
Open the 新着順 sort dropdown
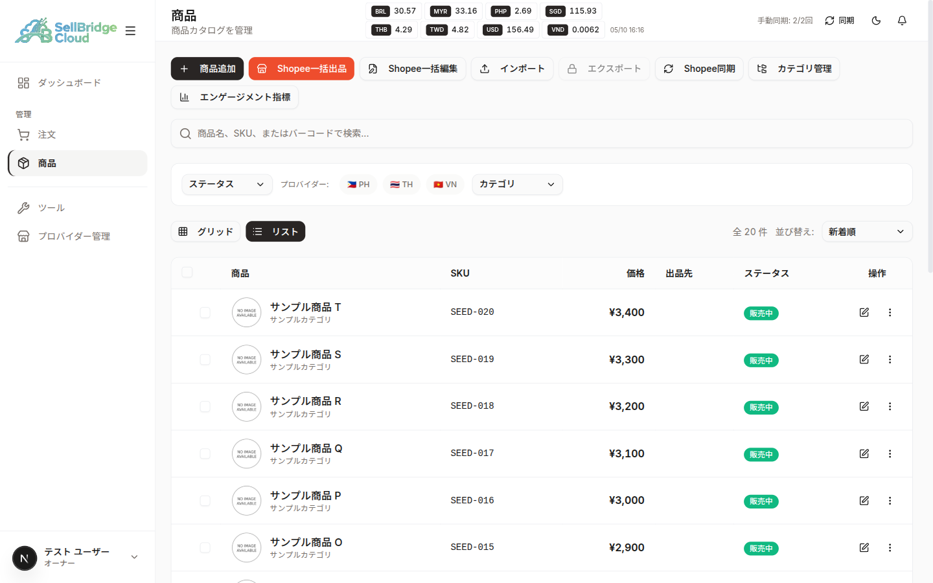point(867,232)
